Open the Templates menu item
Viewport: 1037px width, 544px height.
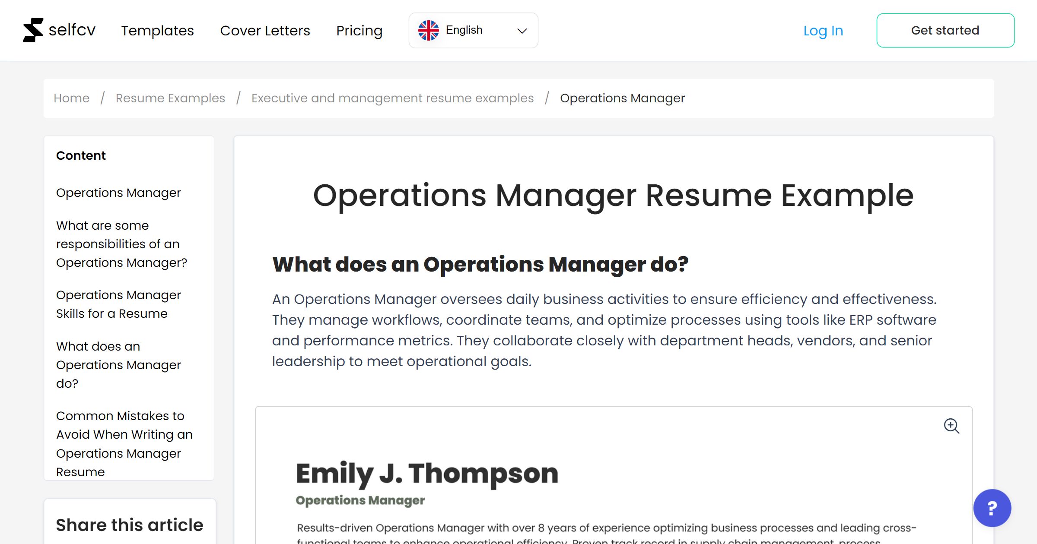157,31
